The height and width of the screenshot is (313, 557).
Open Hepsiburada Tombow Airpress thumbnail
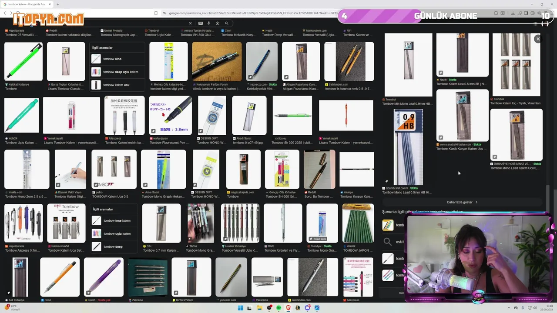click(x=23, y=223)
